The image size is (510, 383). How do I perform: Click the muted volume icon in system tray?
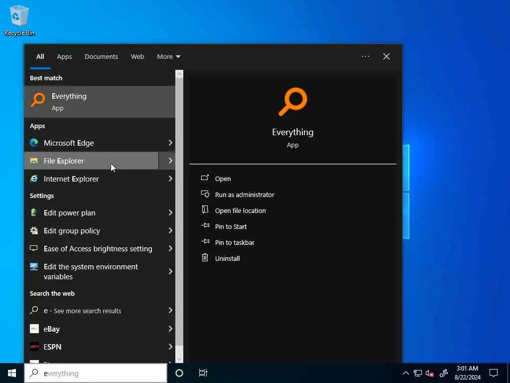(x=430, y=373)
